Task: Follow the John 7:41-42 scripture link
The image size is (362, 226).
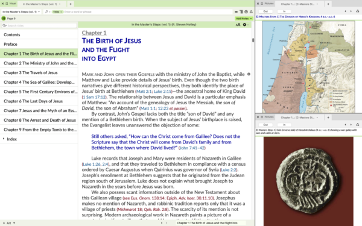Action: pyautogui.click(x=192, y=148)
